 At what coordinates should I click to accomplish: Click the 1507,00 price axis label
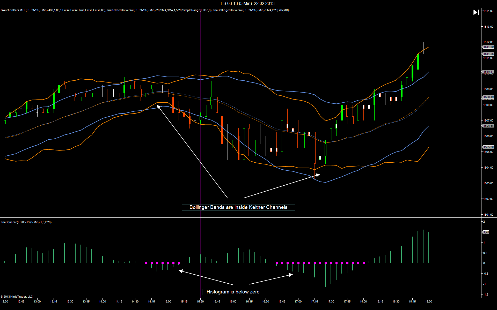pos(488,120)
